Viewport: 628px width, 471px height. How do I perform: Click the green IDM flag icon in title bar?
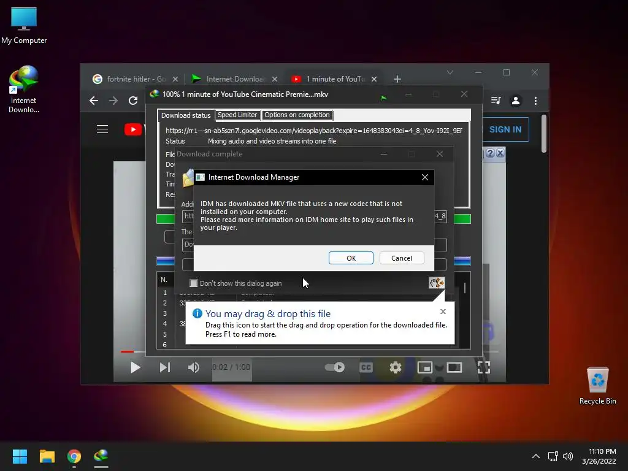tap(384, 99)
